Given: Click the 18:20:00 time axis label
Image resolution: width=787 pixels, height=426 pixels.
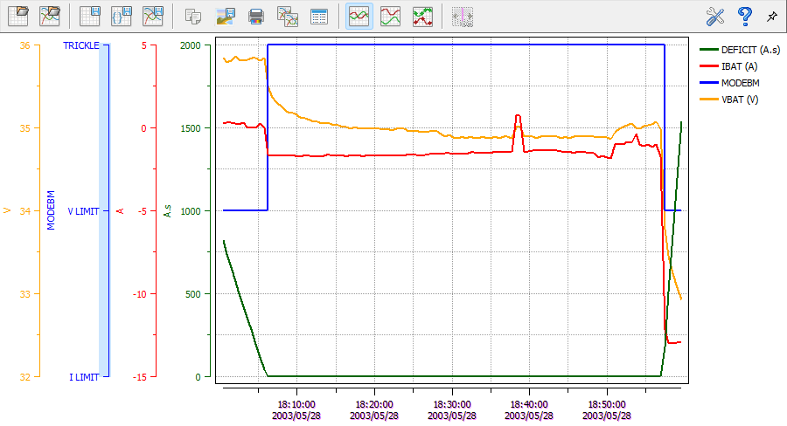Looking at the screenshot, I should (374, 409).
